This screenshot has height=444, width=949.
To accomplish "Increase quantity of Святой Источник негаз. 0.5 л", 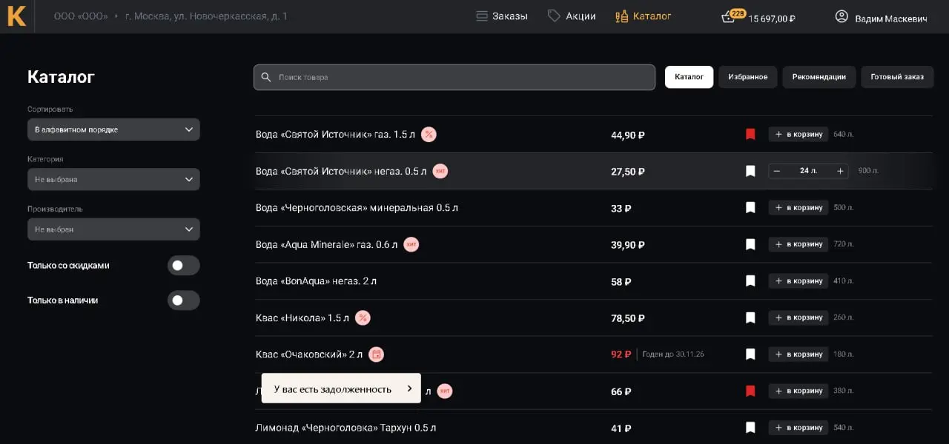I will (x=840, y=171).
